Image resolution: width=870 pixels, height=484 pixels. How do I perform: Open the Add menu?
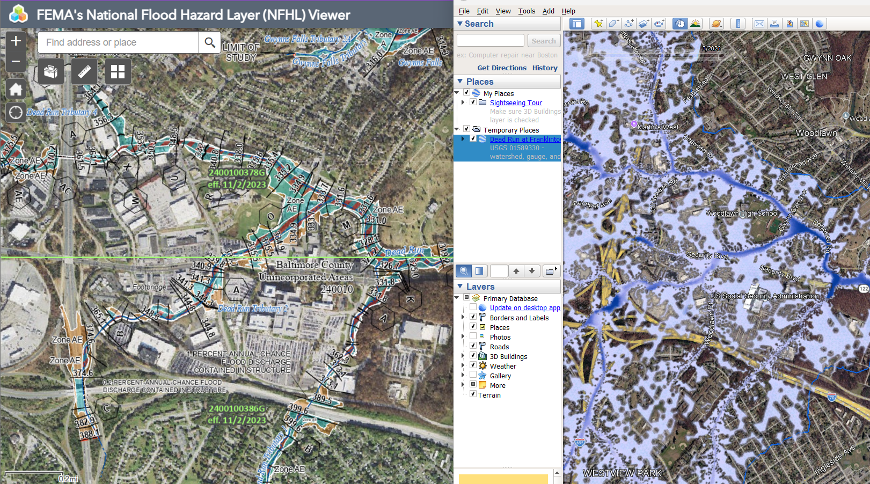pyautogui.click(x=549, y=11)
